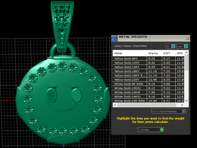Select the White Gold:10KW row

pos(149,92)
